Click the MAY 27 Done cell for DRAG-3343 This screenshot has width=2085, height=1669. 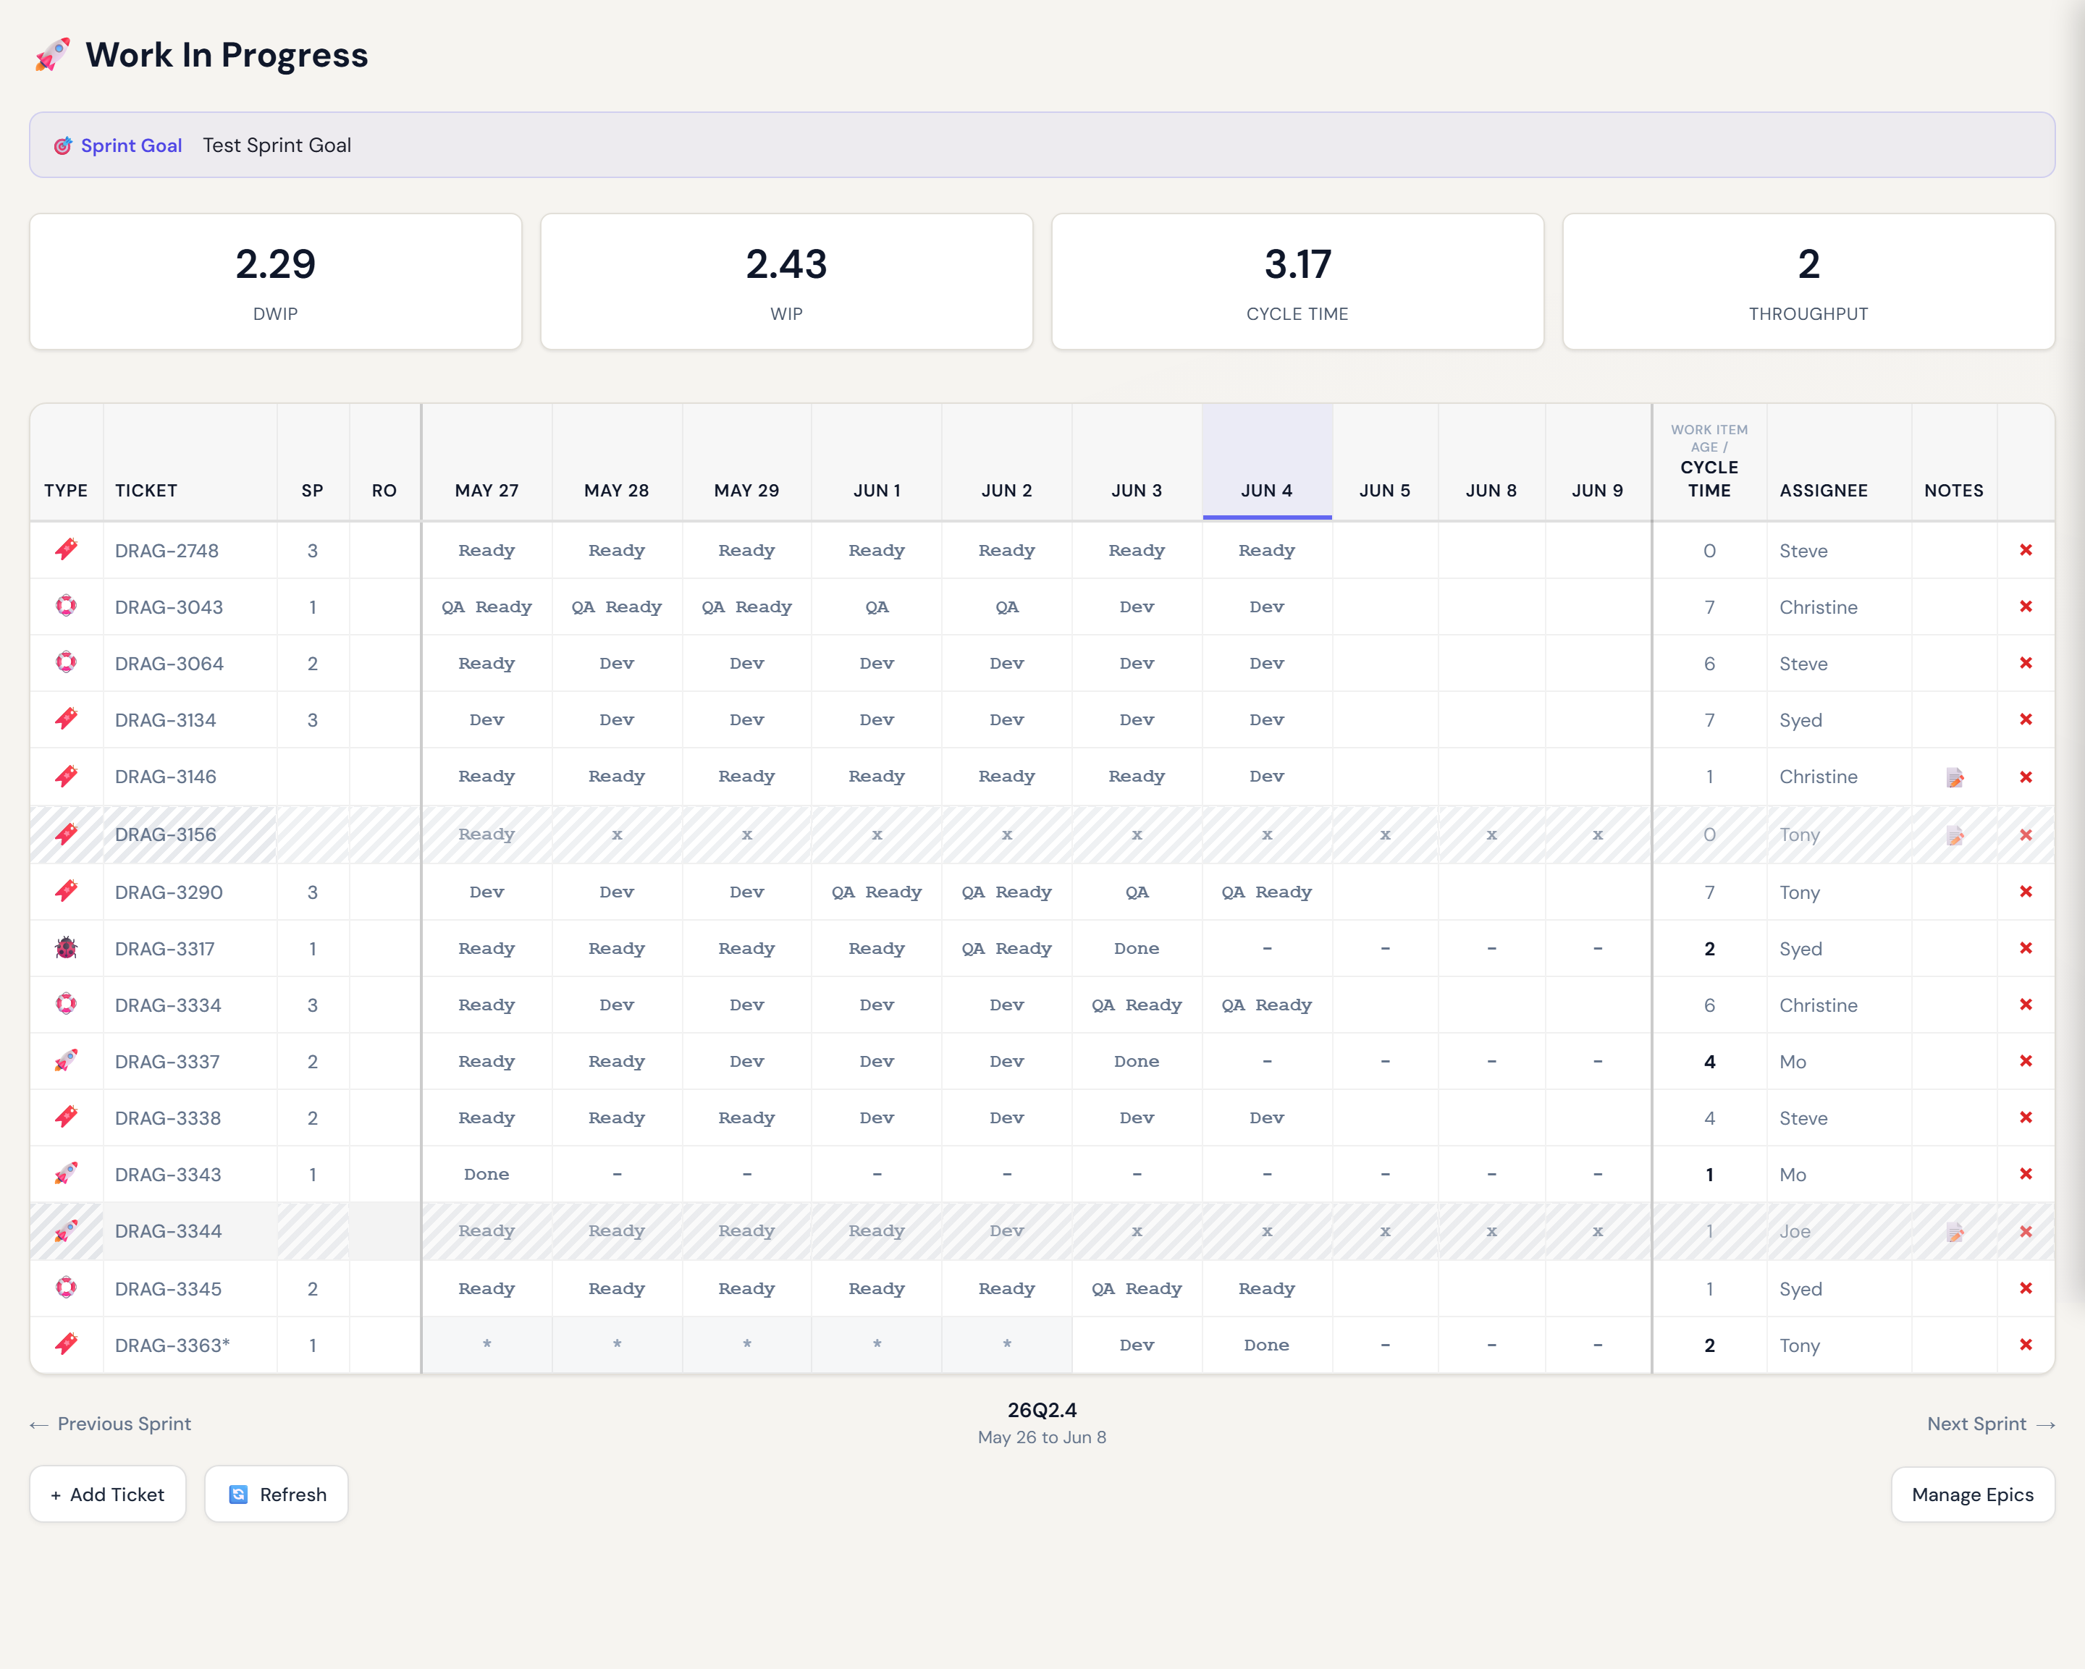click(486, 1174)
